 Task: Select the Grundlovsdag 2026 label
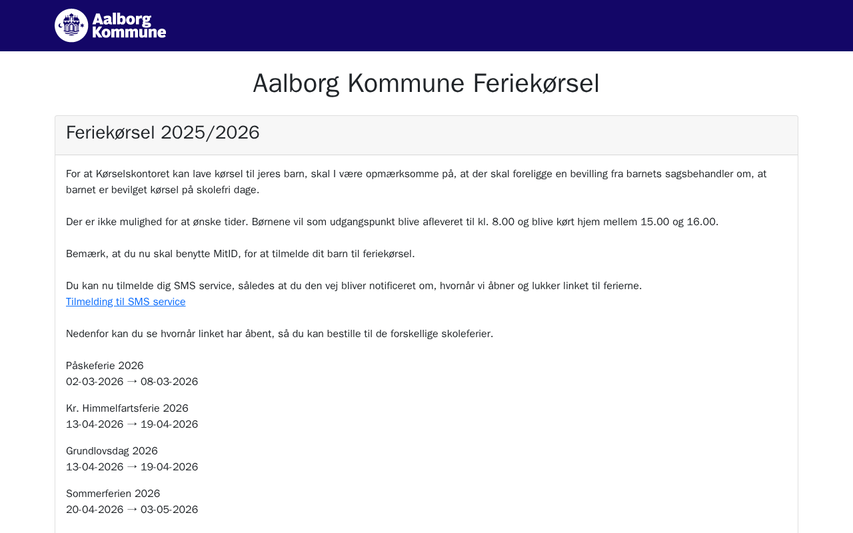coord(112,451)
